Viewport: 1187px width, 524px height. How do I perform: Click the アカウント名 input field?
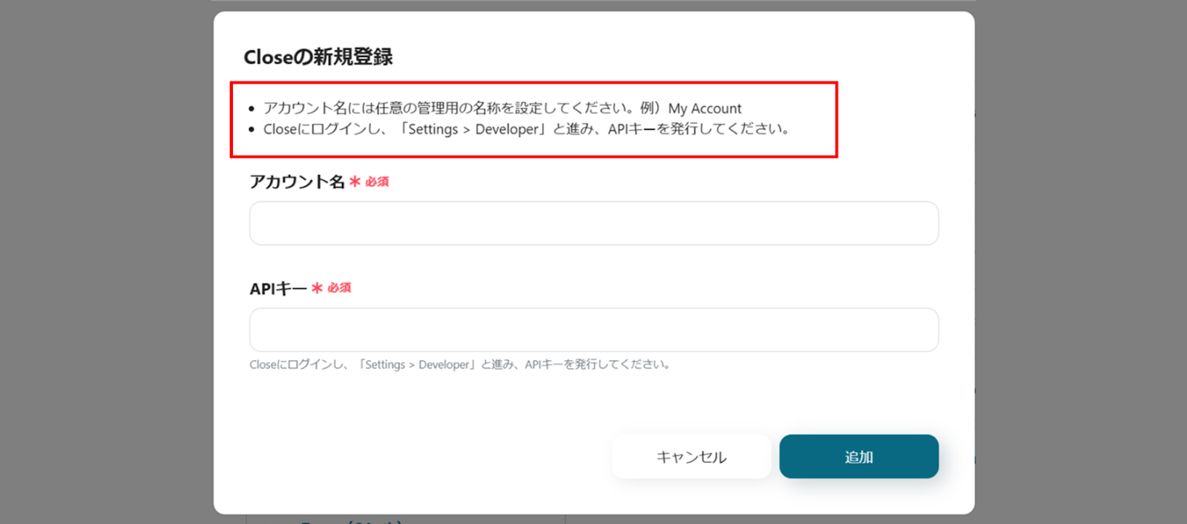[593, 223]
